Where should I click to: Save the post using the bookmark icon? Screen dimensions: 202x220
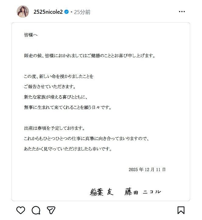pyautogui.click(x=181, y=210)
